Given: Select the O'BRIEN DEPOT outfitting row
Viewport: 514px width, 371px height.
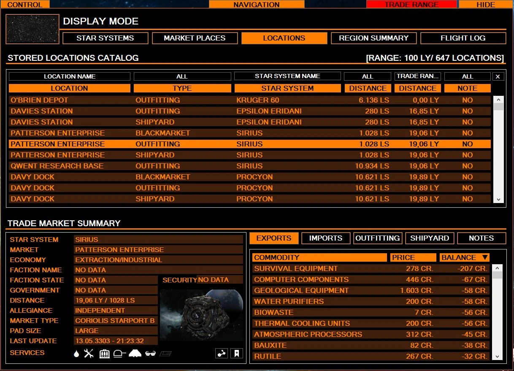Looking at the screenshot, I should [250, 100].
